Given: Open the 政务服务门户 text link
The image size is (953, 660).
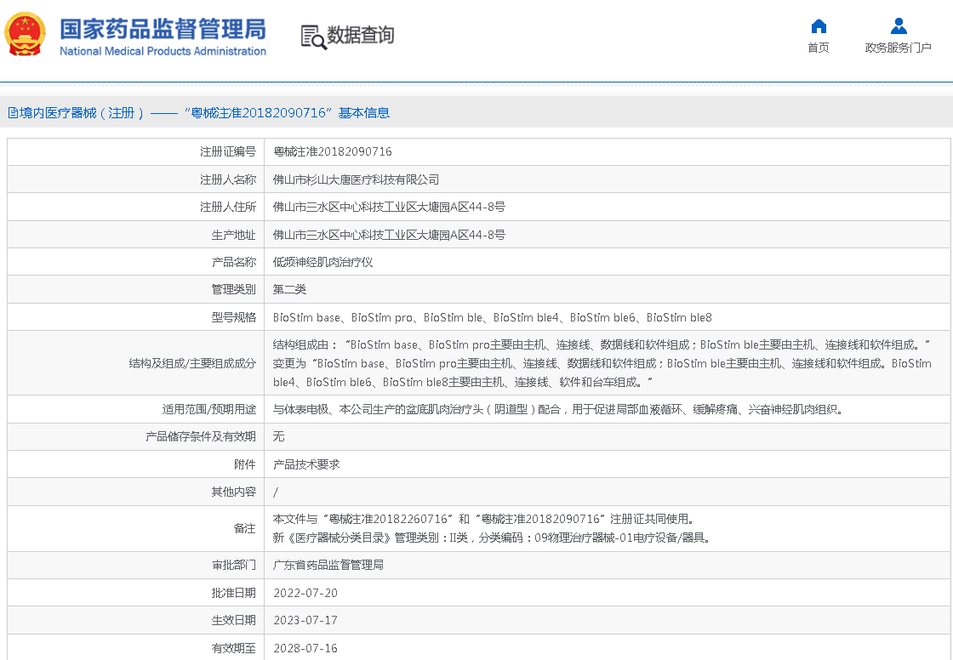Looking at the screenshot, I should [898, 48].
